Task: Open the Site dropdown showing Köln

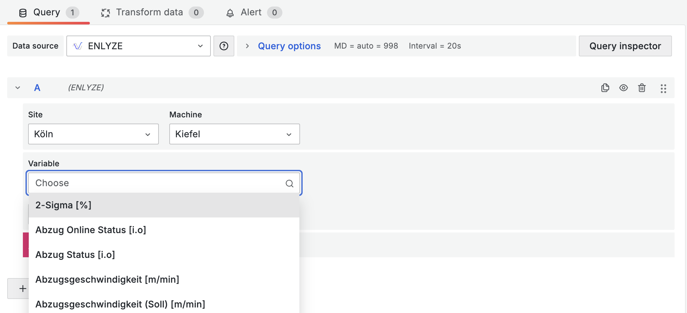Action: tap(93, 134)
